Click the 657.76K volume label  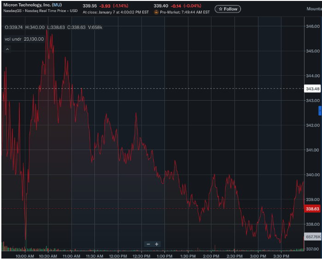coord(312,237)
